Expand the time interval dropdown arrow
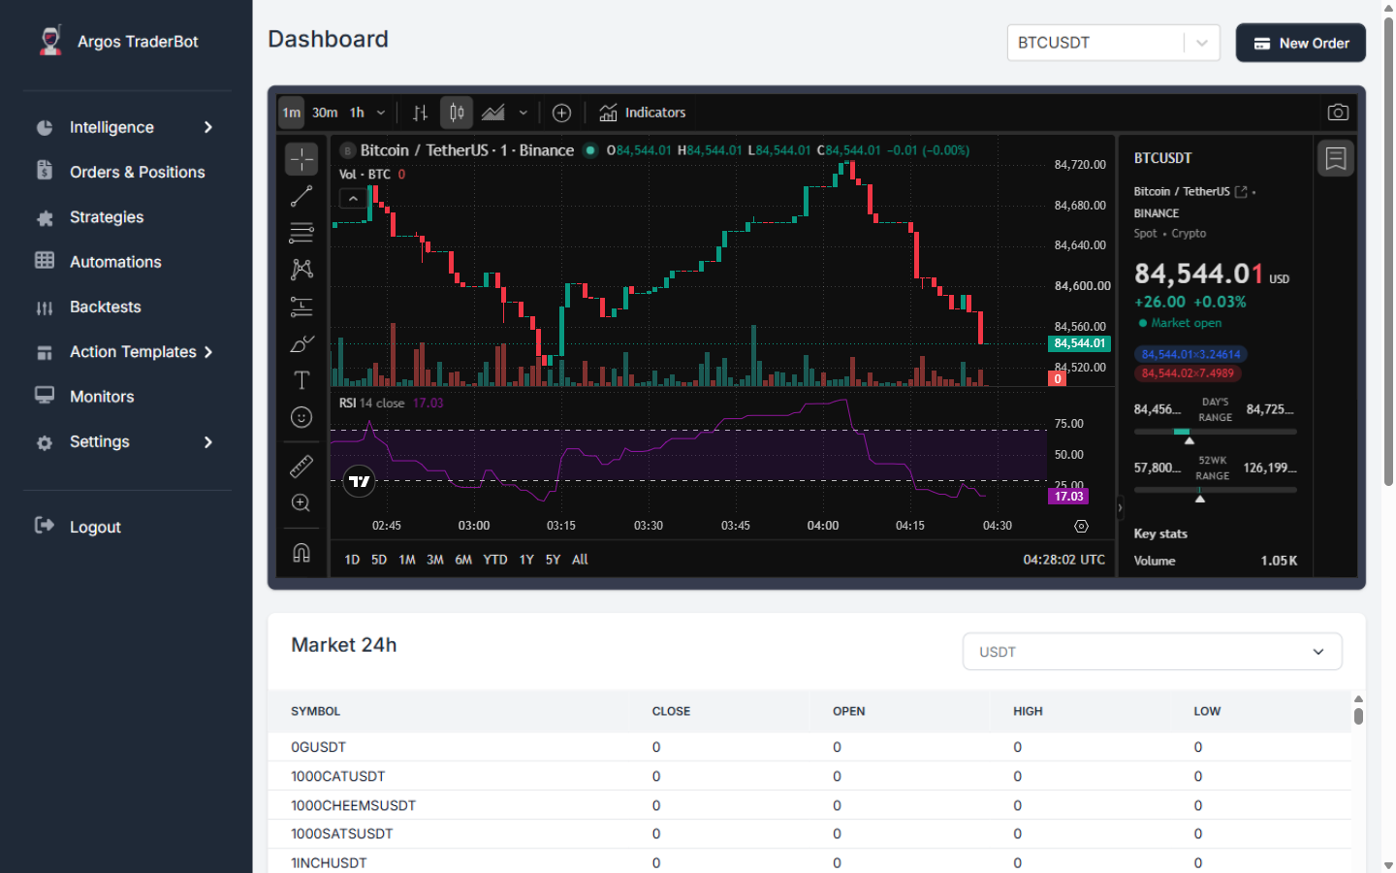The width and height of the screenshot is (1396, 873). pos(381,113)
